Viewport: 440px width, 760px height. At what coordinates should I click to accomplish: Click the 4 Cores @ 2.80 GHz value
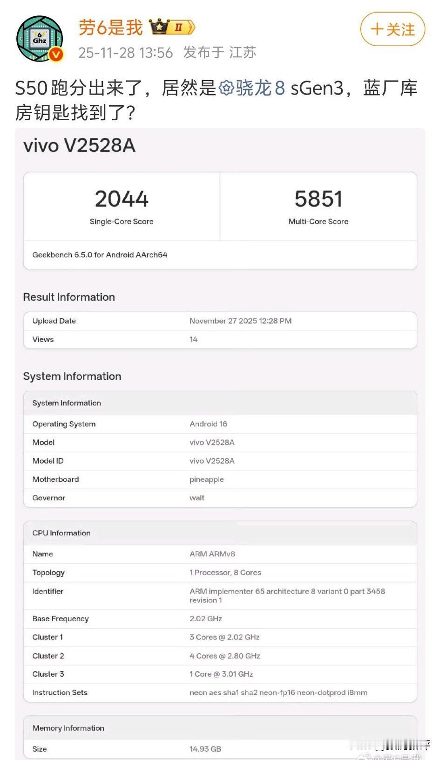coord(224,656)
